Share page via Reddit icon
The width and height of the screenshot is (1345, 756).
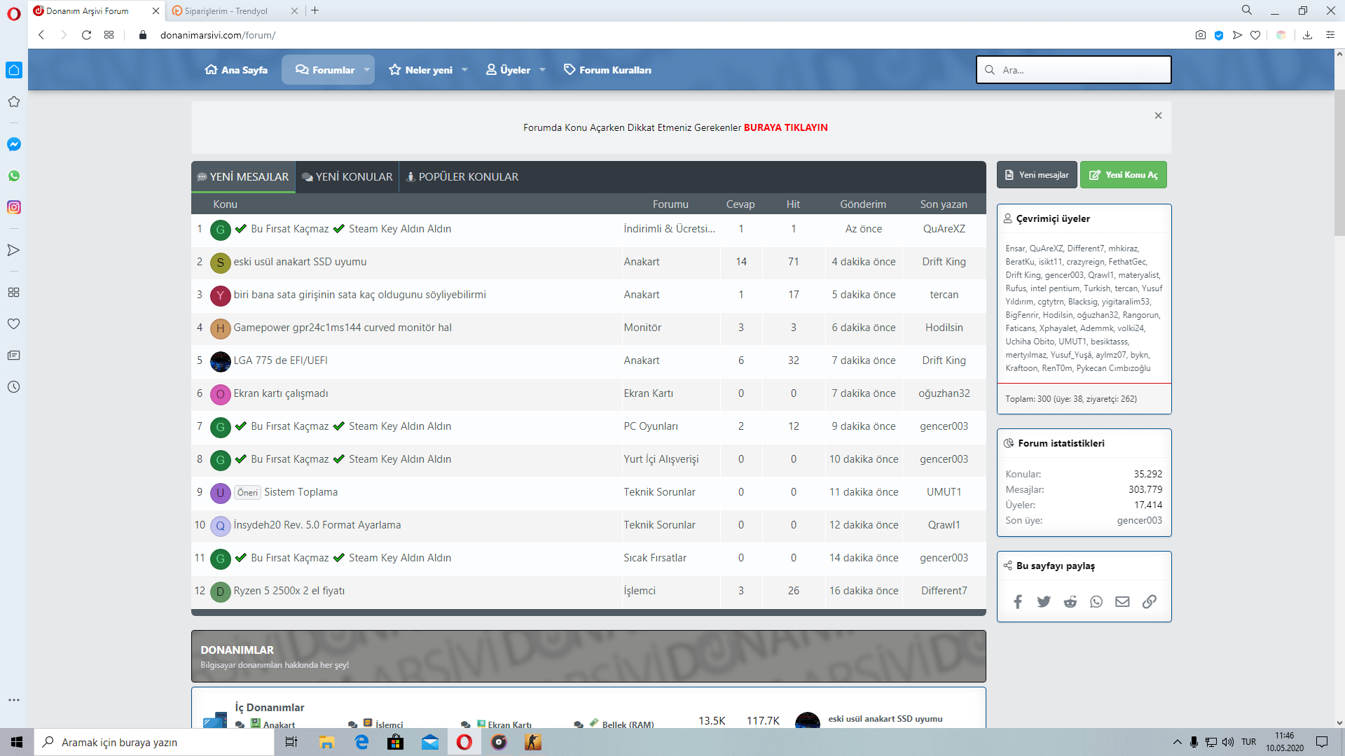click(1070, 602)
